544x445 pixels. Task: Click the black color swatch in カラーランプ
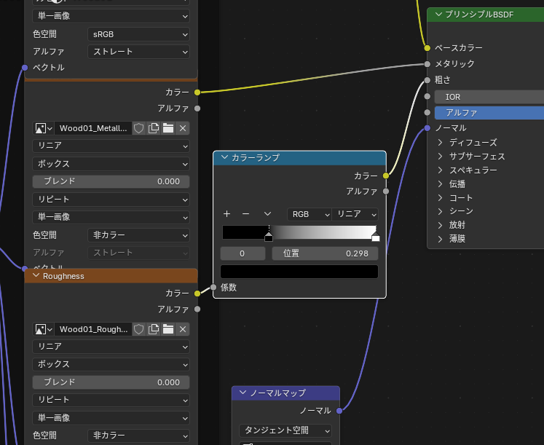tap(299, 272)
